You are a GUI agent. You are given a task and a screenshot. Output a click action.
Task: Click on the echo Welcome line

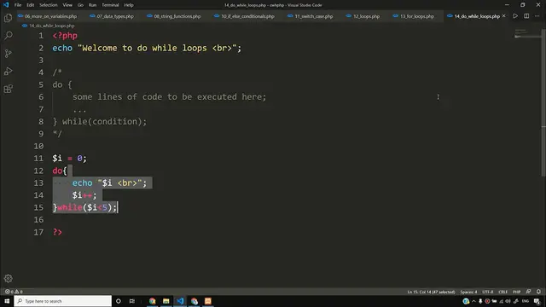click(x=147, y=48)
